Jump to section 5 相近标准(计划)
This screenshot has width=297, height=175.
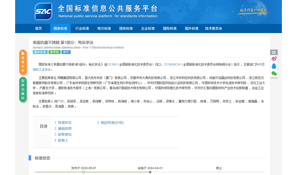coord(110,123)
